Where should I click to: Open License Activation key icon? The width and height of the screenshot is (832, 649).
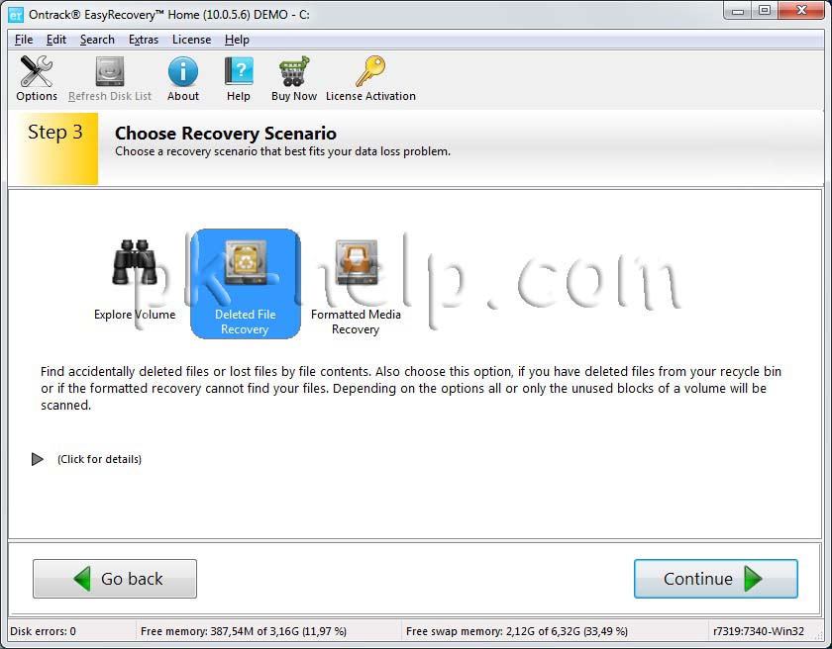[x=370, y=71]
